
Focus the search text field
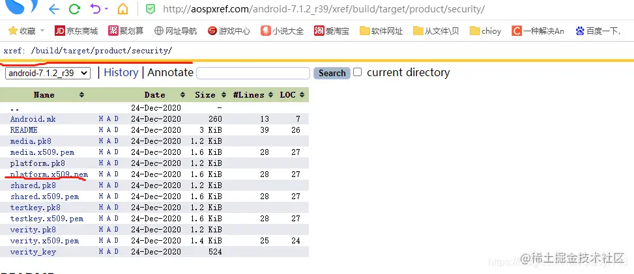253,73
